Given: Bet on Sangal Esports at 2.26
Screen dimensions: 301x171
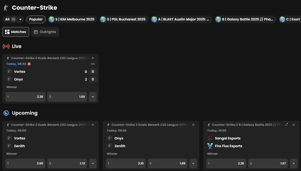Looking at the screenshot, I should pos(226,163).
